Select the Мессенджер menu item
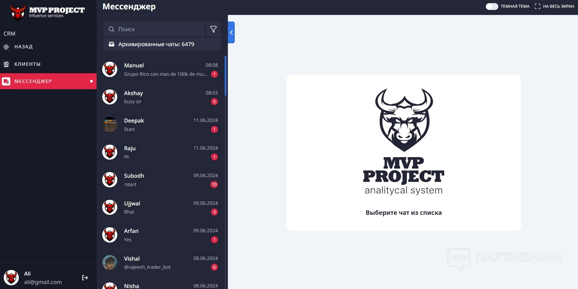The height and width of the screenshot is (289, 578). [x=48, y=81]
